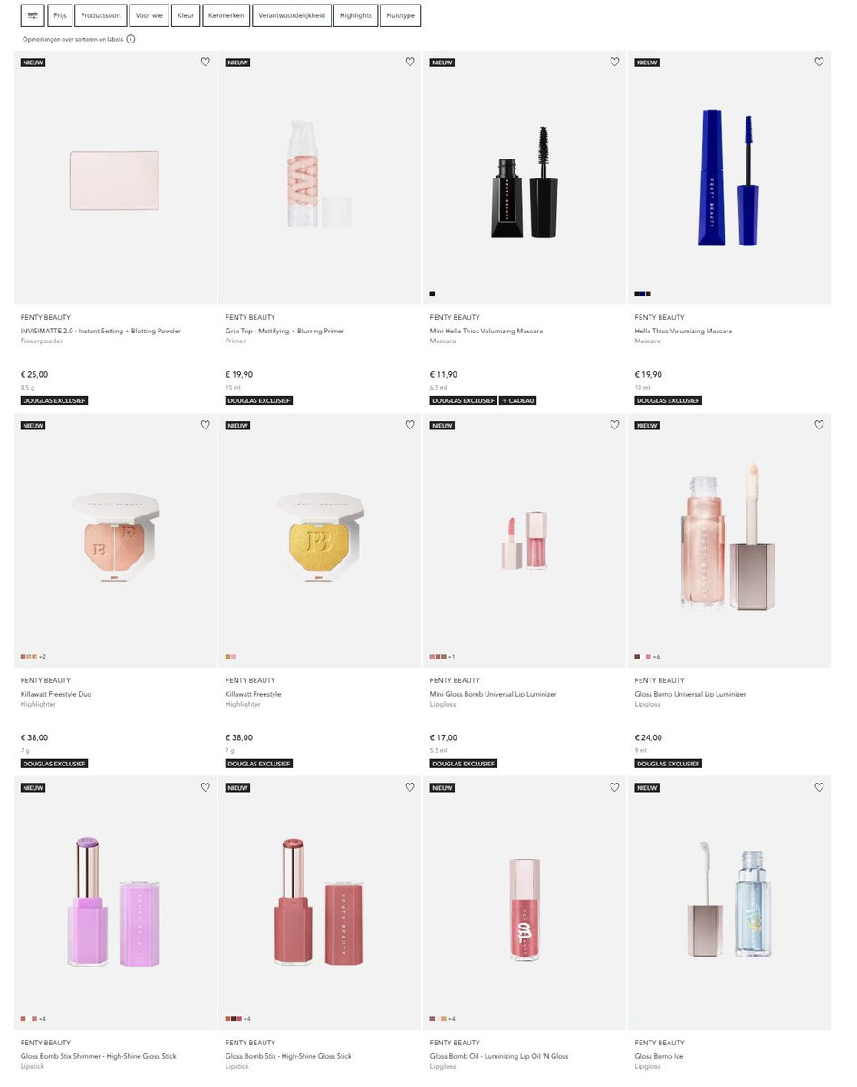
Task: Expand the Prijs filter
Action: point(61,15)
